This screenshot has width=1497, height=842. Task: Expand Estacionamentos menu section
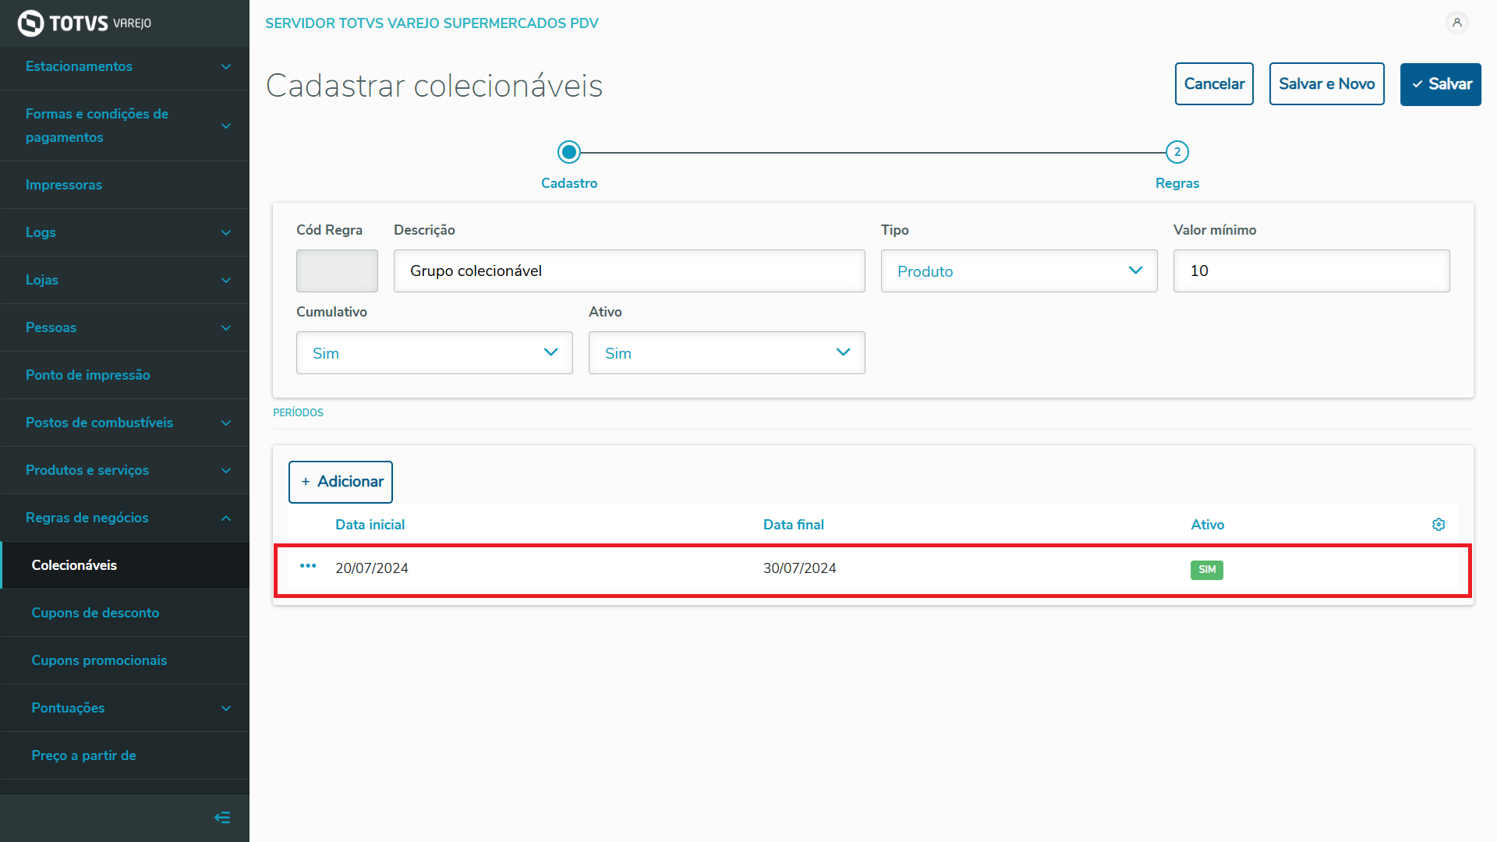tap(125, 67)
